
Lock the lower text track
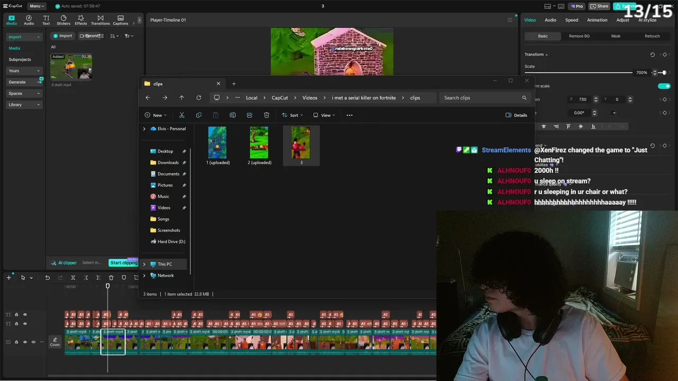click(16, 323)
